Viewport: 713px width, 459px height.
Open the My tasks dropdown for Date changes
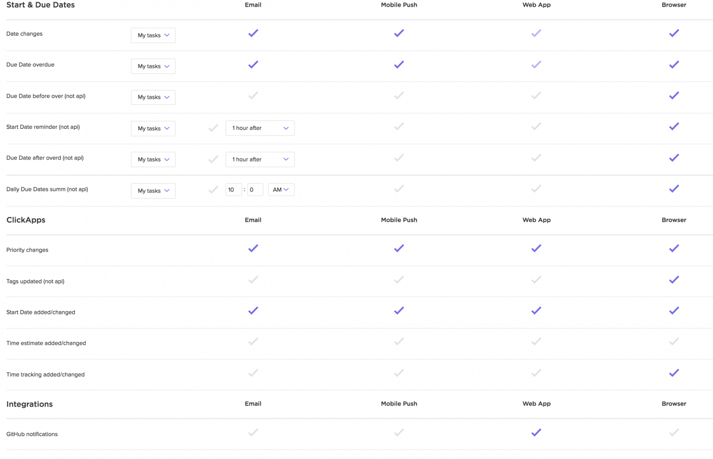153,35
